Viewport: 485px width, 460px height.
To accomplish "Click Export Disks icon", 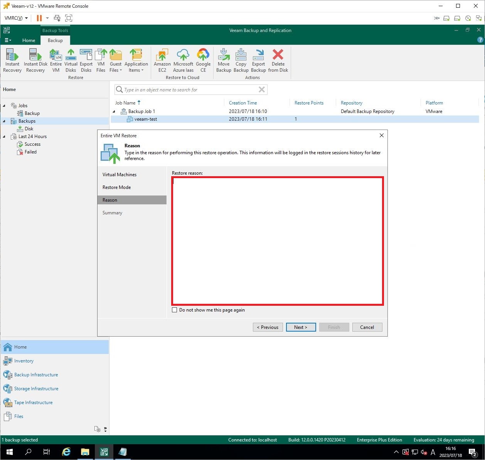I will pos(86,61).
